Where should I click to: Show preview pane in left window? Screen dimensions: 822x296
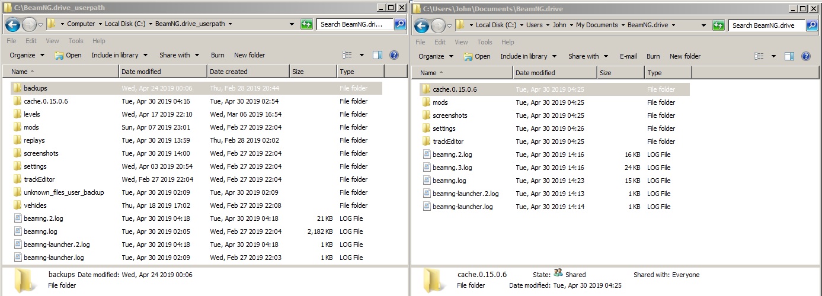point(378,55)
